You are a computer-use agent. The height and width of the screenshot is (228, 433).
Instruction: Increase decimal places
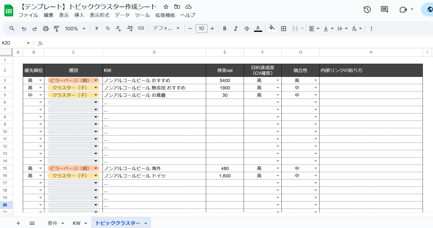130,29
